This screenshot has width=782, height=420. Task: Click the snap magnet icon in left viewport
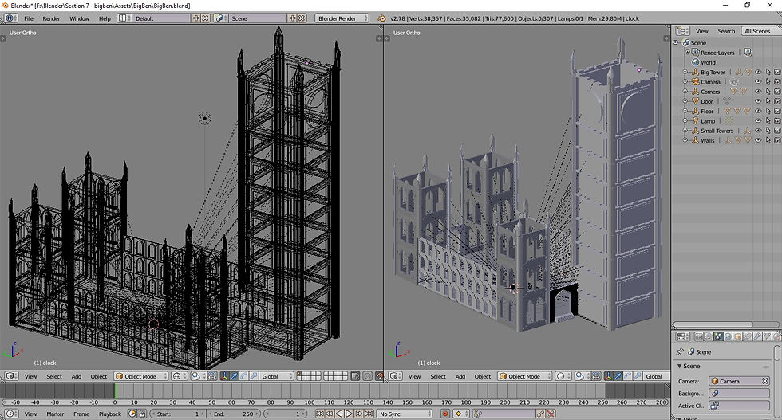tap(379, 376)
